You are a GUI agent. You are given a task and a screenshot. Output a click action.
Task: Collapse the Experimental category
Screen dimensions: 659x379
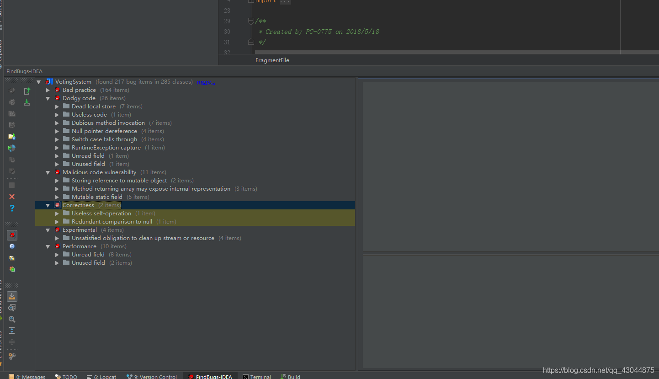pyautogui.click(x=48, y=230)
